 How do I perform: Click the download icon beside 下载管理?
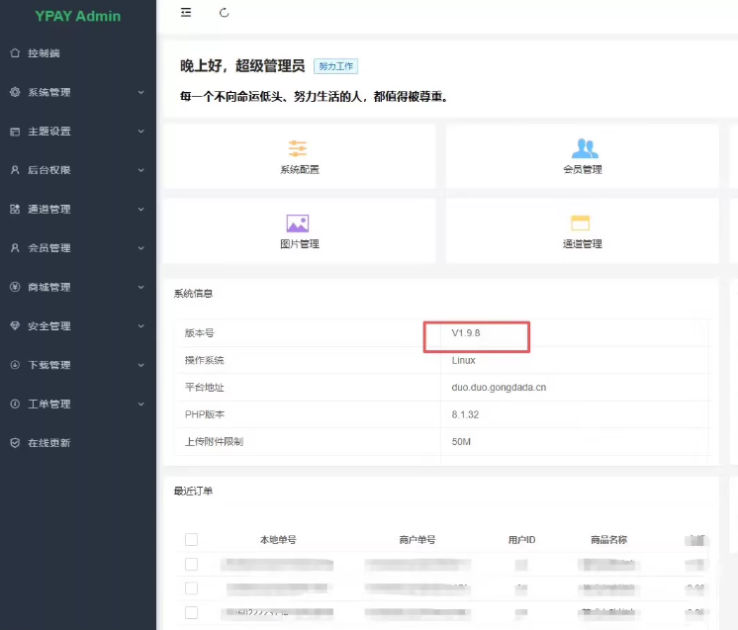(x=15, y=365)
